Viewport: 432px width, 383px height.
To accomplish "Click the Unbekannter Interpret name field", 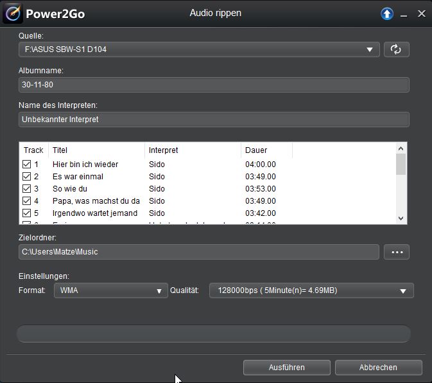I will click(214, 120).
